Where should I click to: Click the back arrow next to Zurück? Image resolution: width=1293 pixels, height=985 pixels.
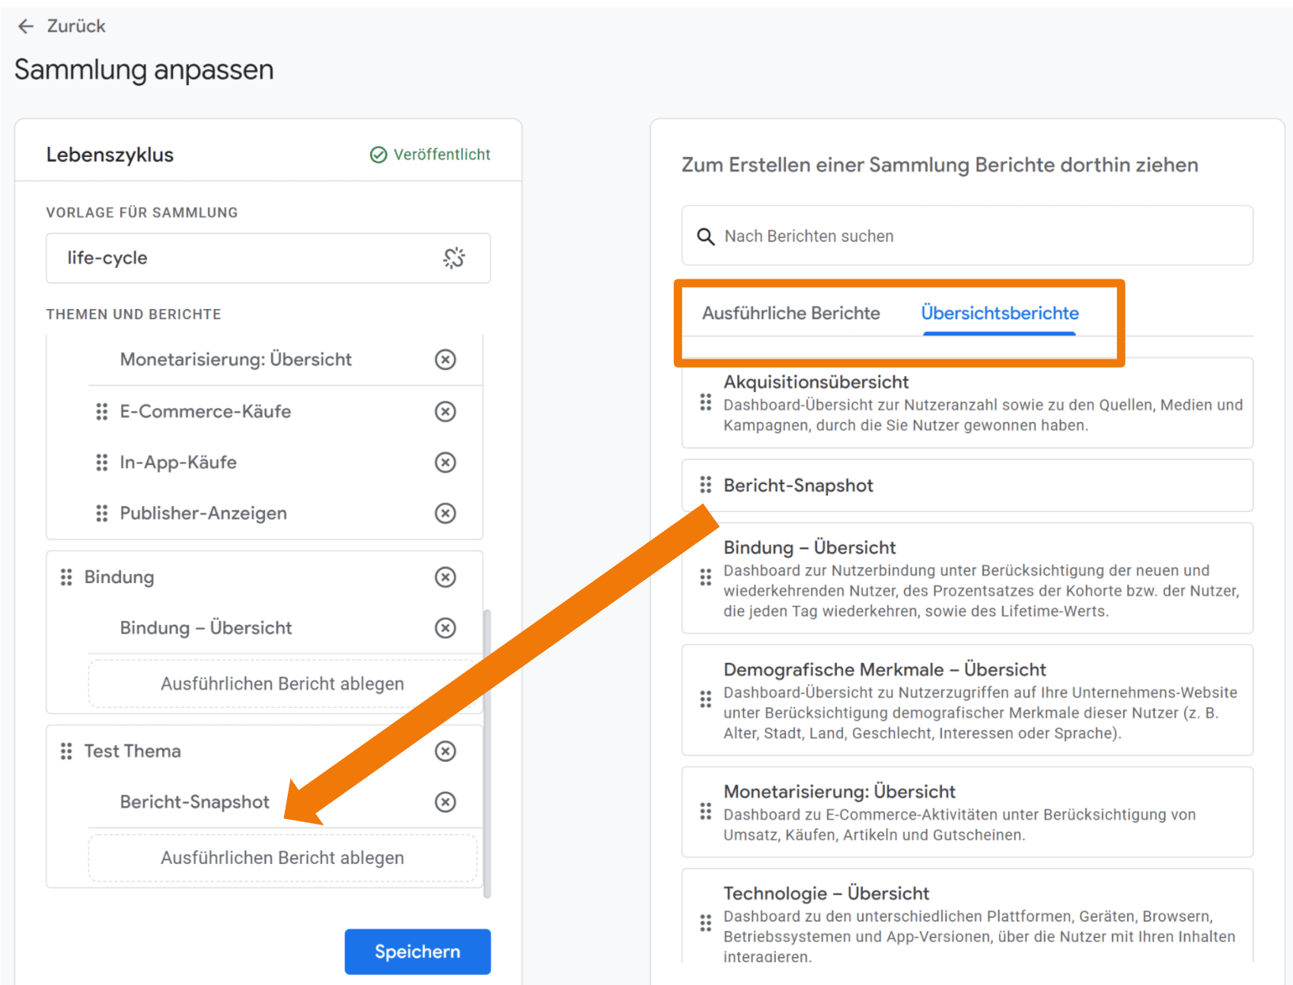[26, 27]
